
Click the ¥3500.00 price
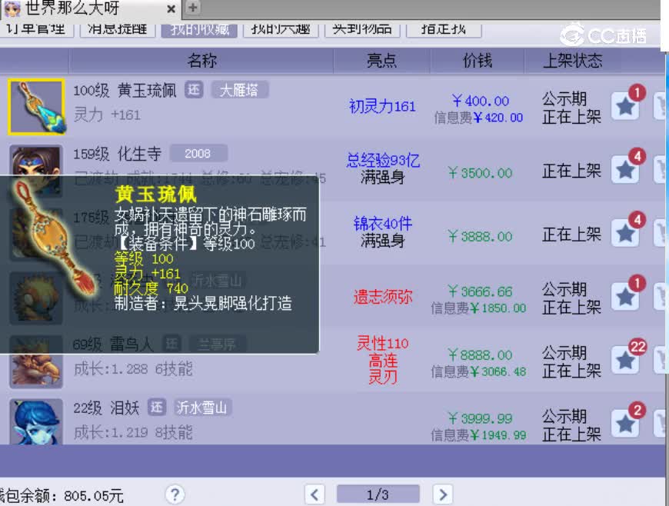[x=481, y=172]
